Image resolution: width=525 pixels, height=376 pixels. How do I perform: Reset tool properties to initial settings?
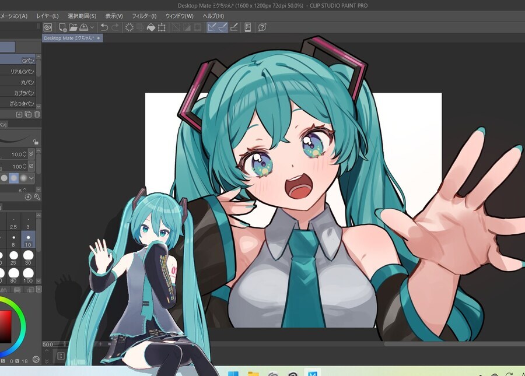tap(28, 197)
